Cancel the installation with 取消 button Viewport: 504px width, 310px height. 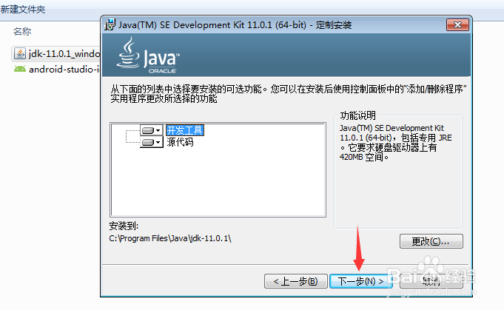(431, 281)
